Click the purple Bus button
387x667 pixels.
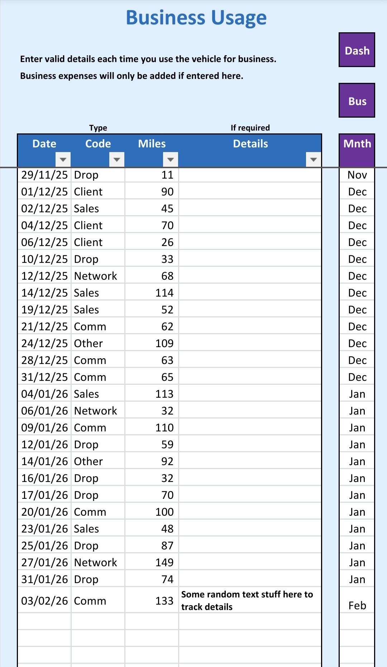357,101
